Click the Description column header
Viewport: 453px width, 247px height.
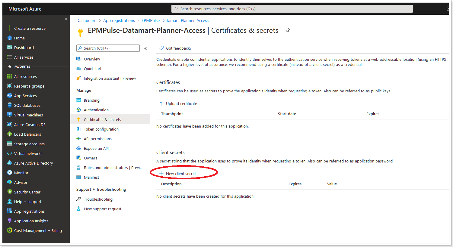coord(171,184)
